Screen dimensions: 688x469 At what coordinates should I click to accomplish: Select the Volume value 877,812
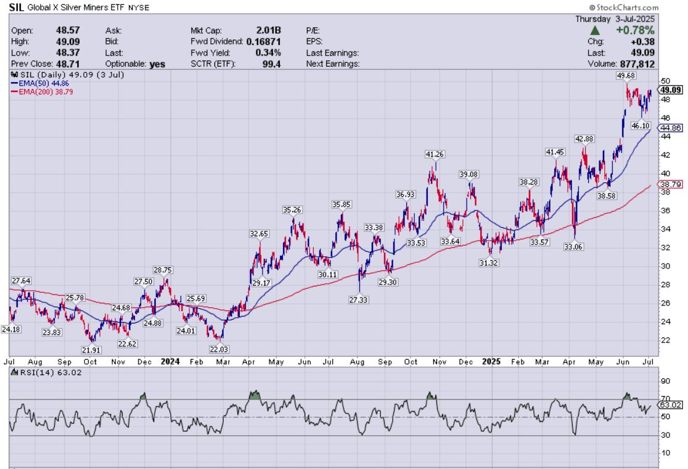pos(637,64)
